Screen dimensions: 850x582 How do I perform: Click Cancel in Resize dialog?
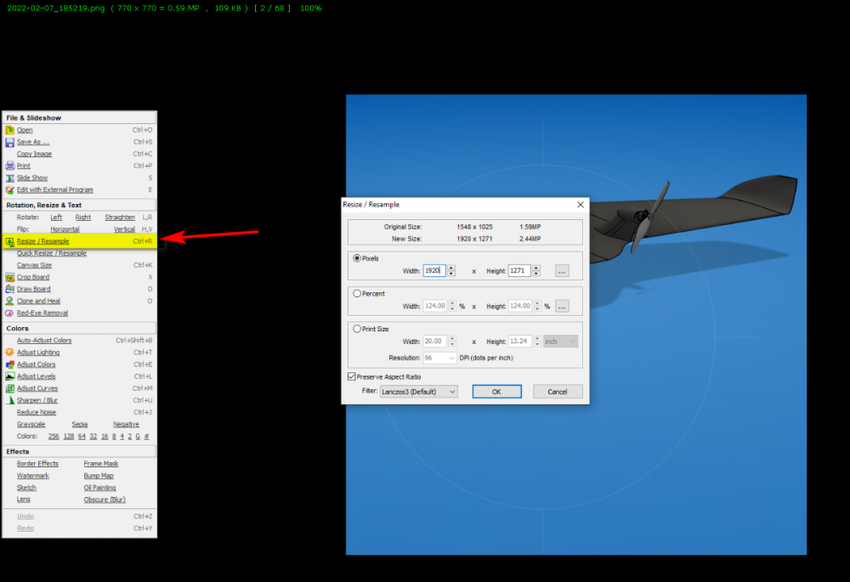pos(558,391)
